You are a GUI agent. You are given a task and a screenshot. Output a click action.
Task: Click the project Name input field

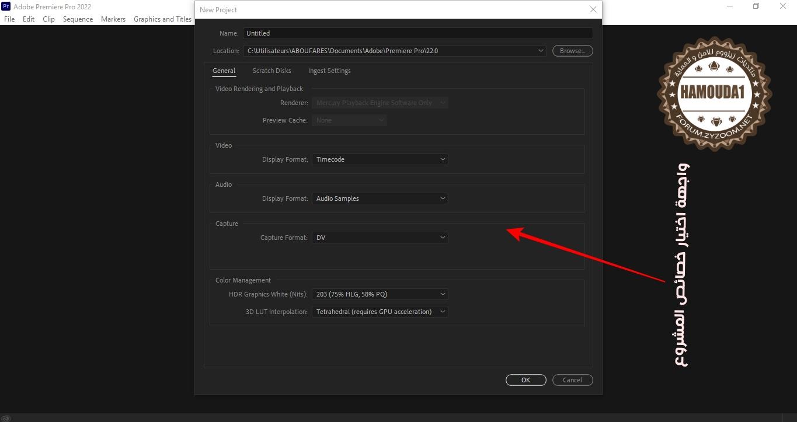pos(417,33)
